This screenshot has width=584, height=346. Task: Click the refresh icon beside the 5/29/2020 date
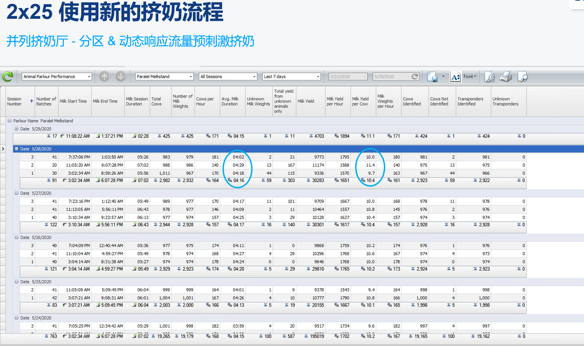[415, 76]
